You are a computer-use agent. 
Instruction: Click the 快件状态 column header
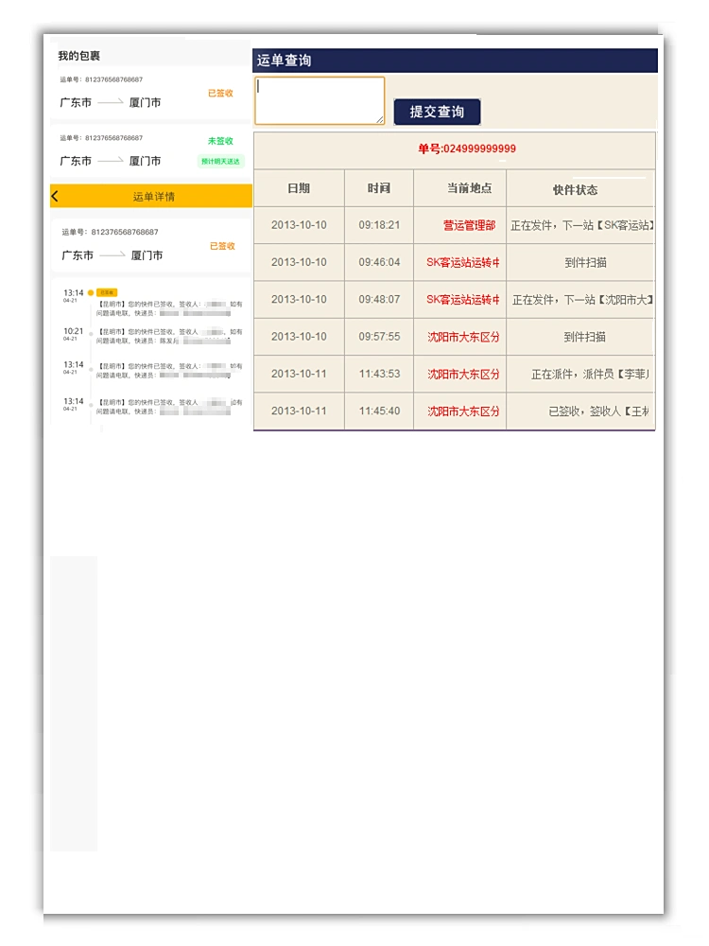coord(575,189)
